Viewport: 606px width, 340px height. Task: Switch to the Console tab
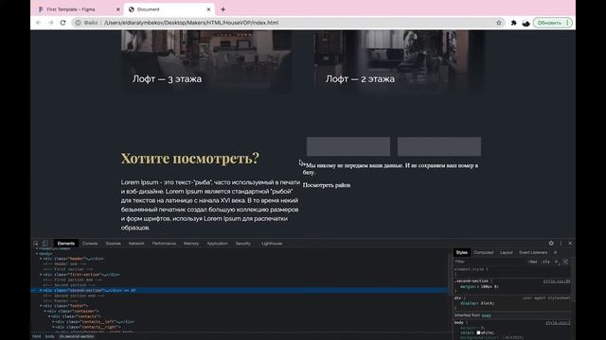(90, 244)
